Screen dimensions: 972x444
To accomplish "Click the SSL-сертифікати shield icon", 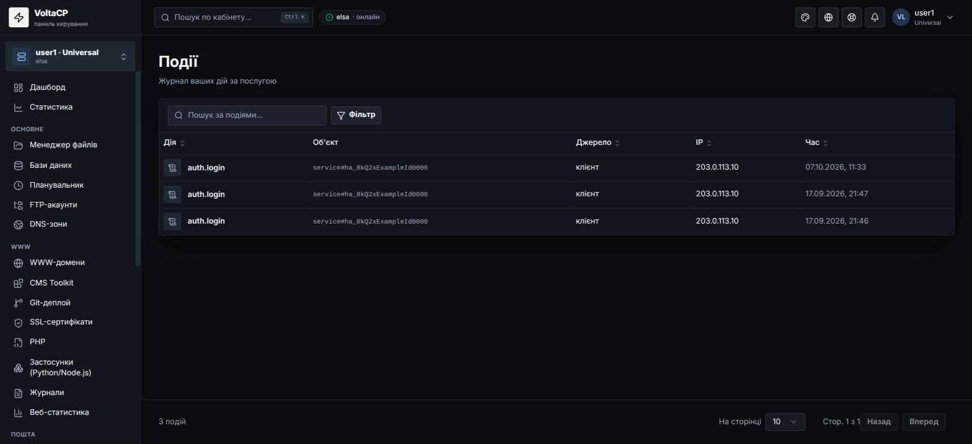I will pyautogui.click(x=19, y=322).
